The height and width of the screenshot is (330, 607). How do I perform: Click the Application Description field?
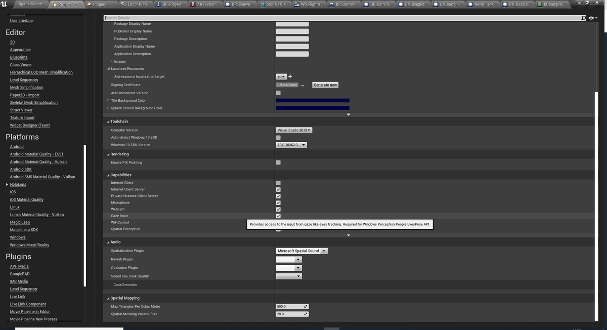pos(292,54)
